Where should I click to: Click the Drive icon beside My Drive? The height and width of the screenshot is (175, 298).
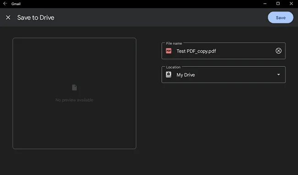169,75
